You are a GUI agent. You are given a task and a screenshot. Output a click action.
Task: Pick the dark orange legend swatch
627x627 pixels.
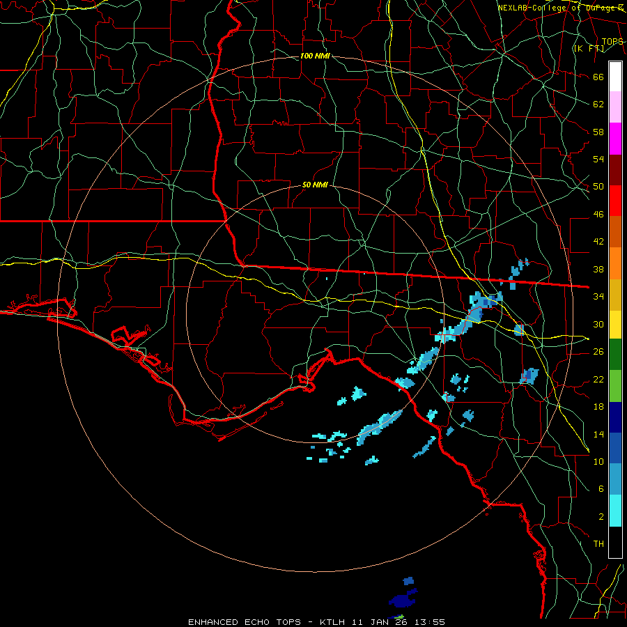[x=615, y=232]
